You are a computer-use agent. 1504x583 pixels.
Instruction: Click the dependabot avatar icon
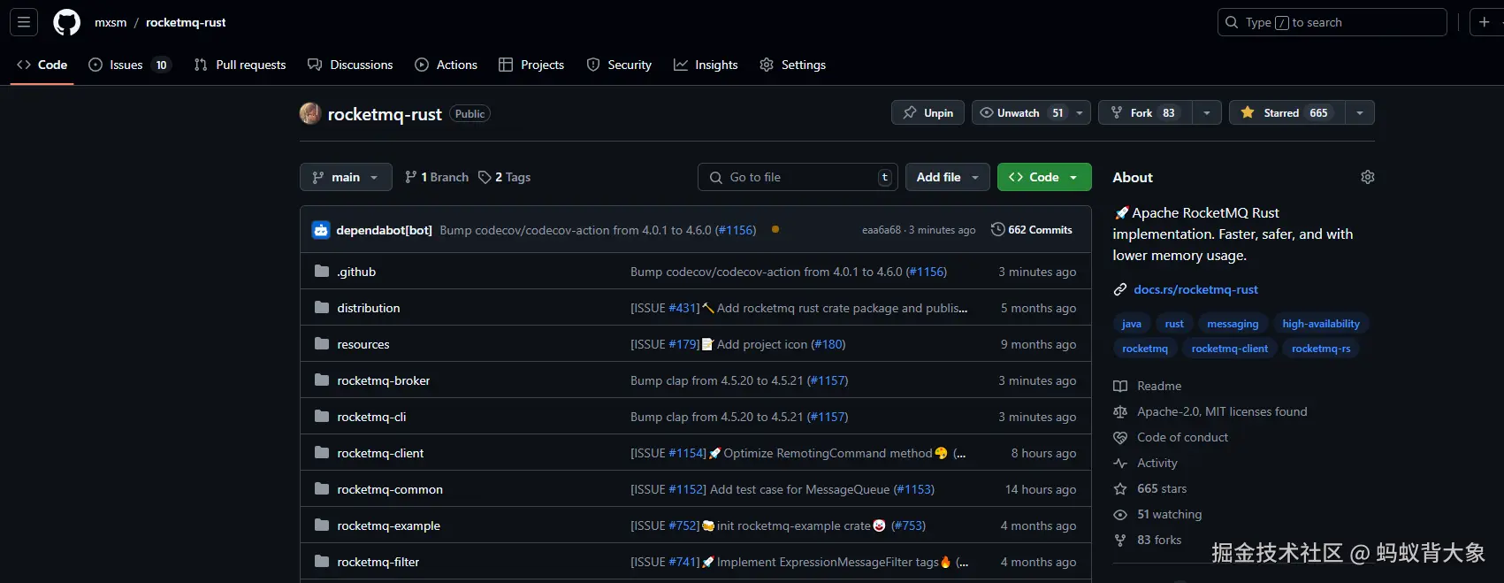pyautogui.click(x=321, y=230)
